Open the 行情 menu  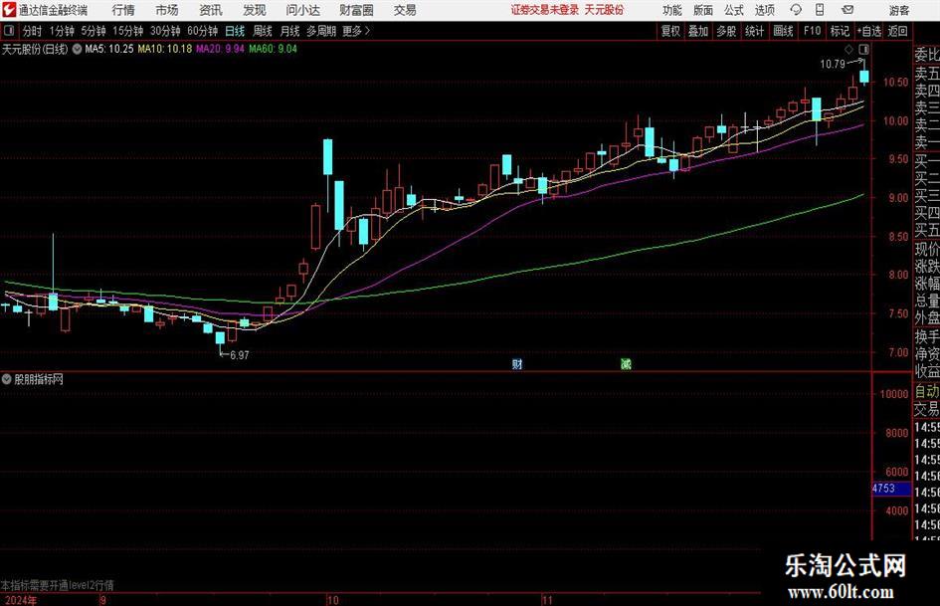(x=123, y=10)
